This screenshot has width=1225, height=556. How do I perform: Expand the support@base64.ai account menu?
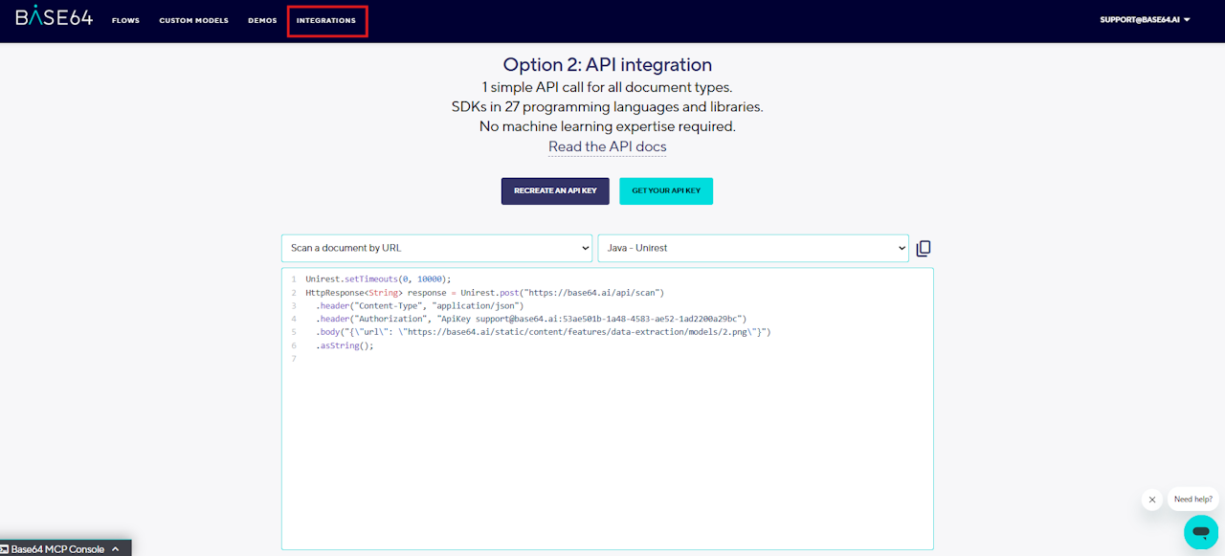[1145, 20]
